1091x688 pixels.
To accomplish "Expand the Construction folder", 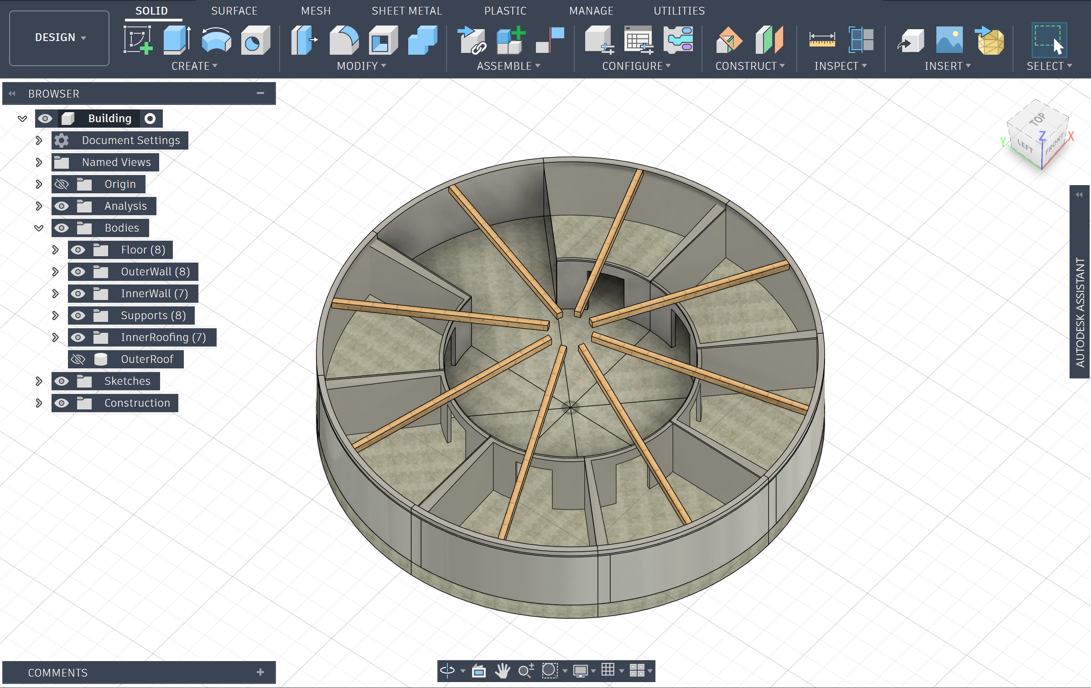I will (39, 403).
